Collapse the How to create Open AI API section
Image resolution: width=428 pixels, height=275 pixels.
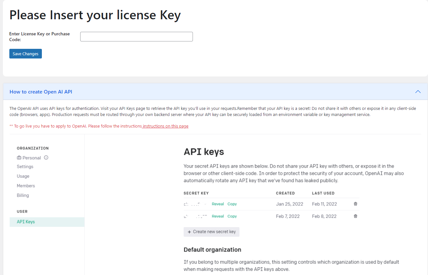(x=418, y=92)
